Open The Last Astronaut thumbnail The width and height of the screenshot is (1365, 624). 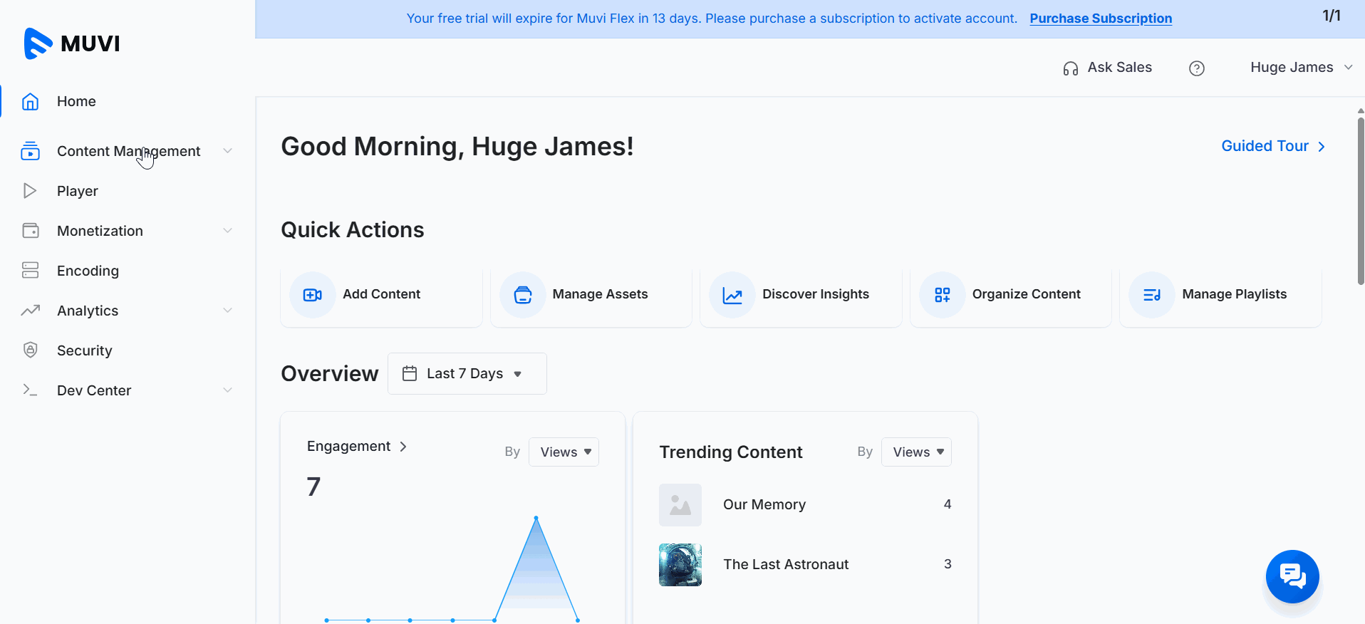[x=680, y=565]
